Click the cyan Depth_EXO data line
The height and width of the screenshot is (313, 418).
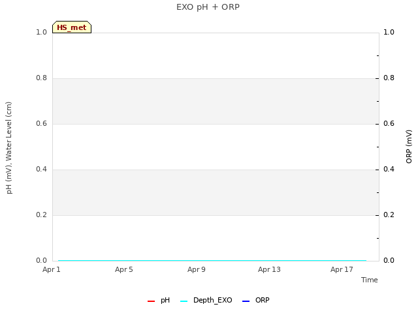point(212,260)
